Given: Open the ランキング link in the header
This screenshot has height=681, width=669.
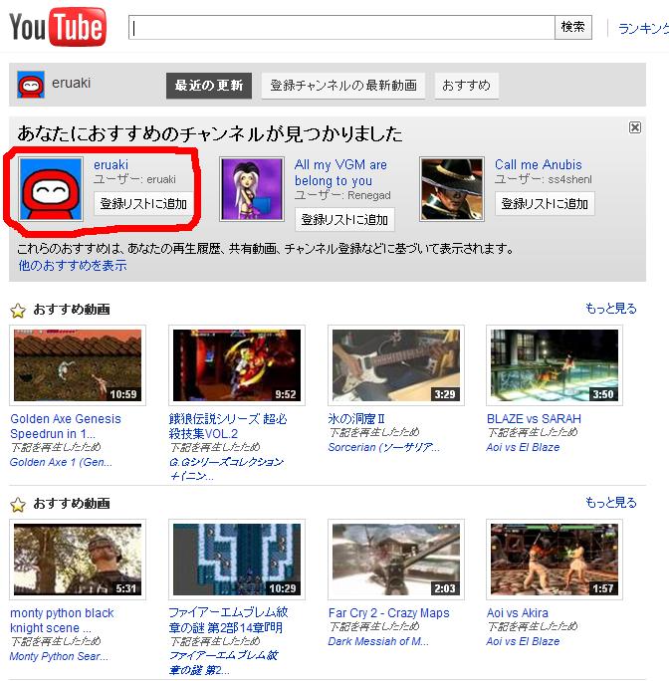Looking at the screenshot, I should [x=643, y=29].
